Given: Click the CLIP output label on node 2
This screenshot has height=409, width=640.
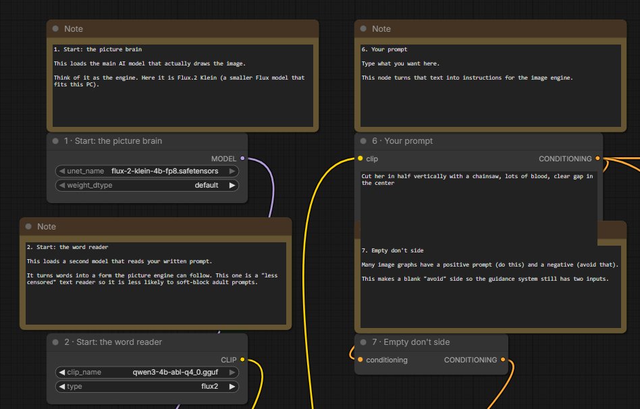Looking at the screenshot, I should (x=229, y=360).
